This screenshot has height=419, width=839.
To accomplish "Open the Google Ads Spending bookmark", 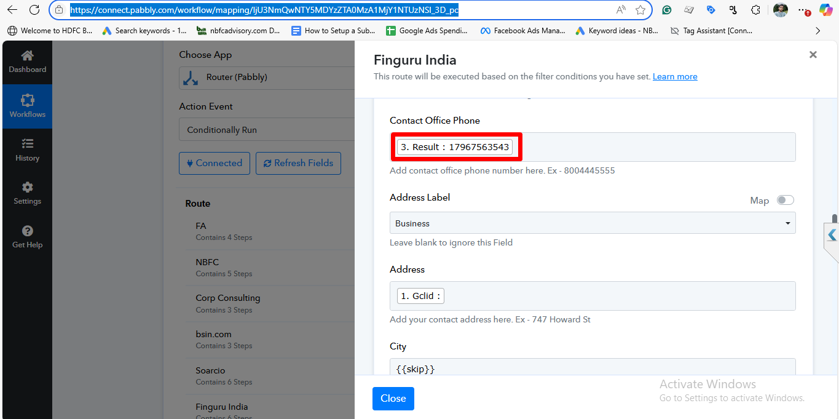I will [x=427, y=30].
